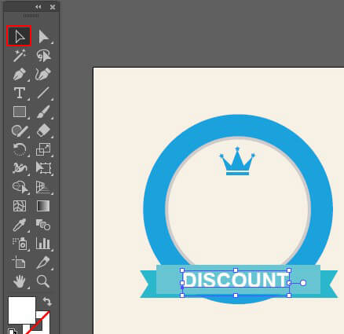Pick the Mesh tool

point(20,206)
